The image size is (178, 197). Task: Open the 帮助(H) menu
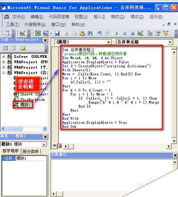pos(78,25)
